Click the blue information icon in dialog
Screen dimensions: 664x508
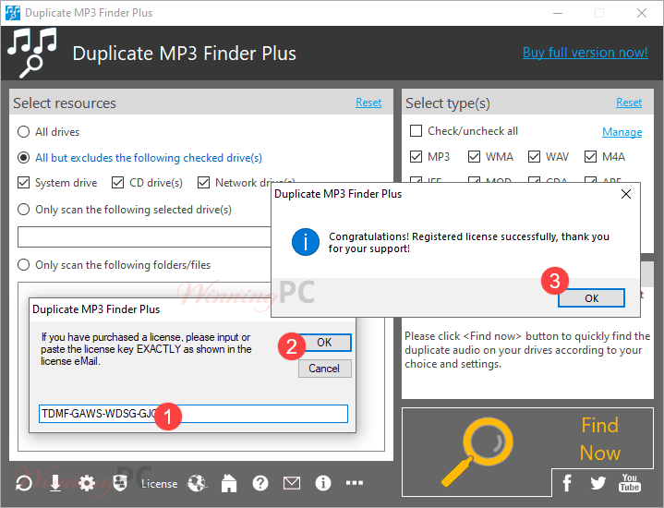[x=306, y=242]
